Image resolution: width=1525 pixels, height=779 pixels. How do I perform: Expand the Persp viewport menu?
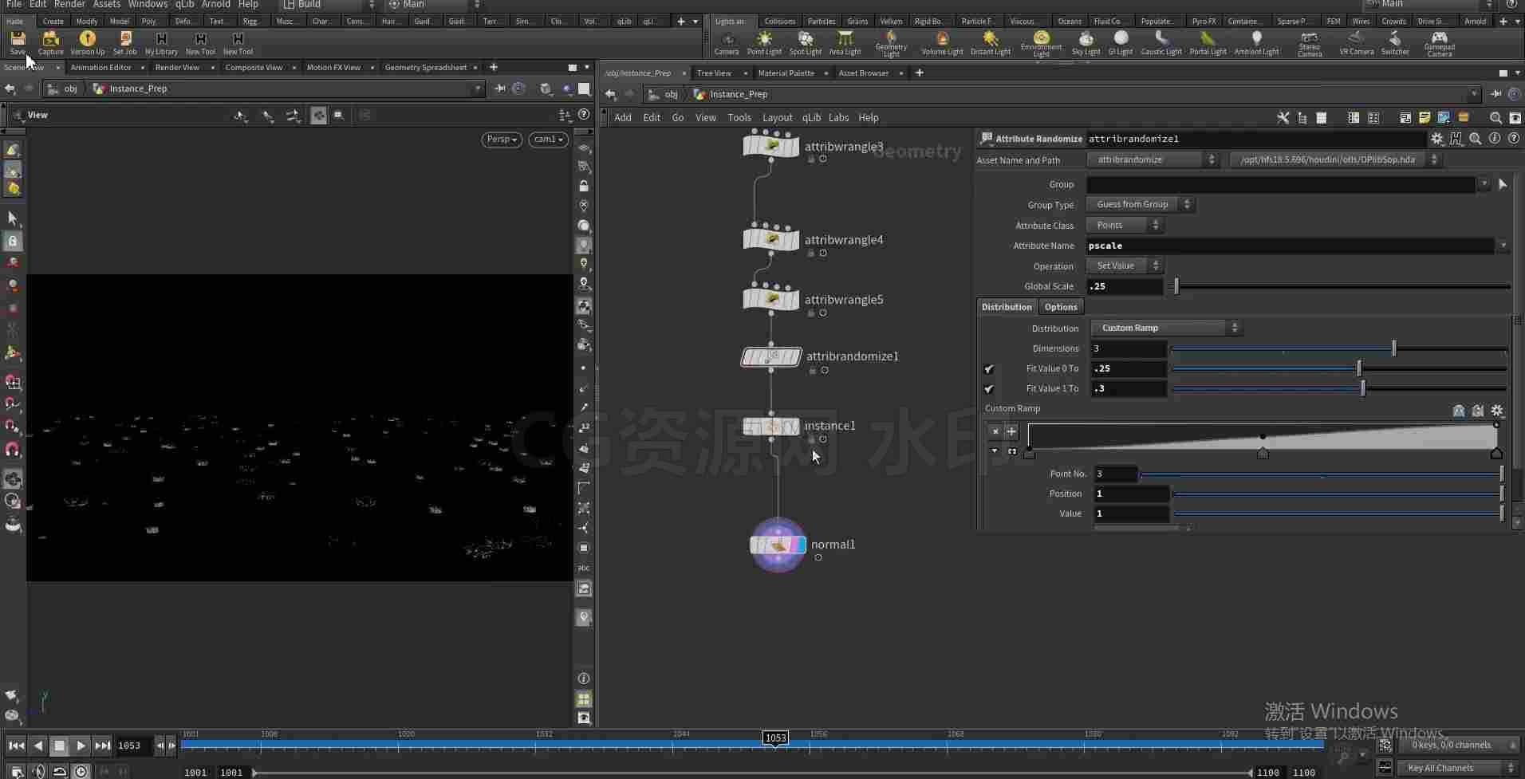502,139
